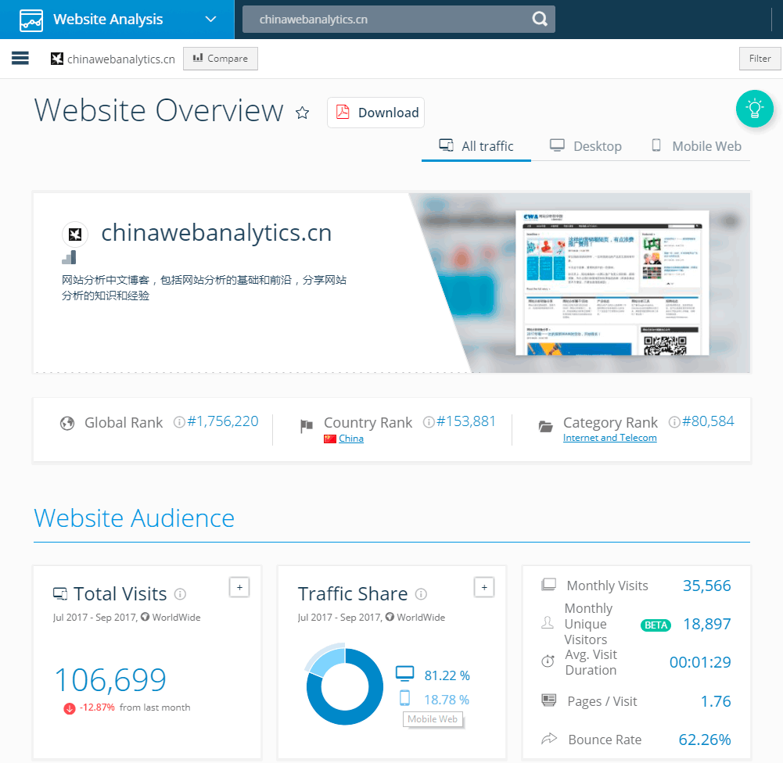The width and height of the screenshot is (783, 763).
Task: Expand the Traffic Share widget
Action: [484, 587]
